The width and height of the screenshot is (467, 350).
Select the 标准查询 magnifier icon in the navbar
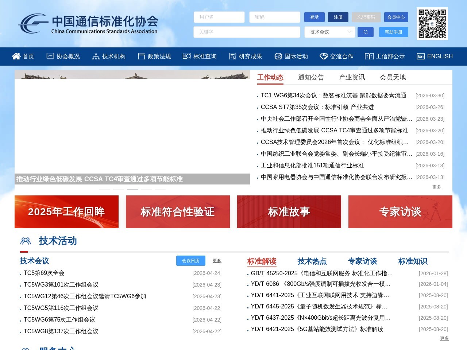[x=186, y=56]
